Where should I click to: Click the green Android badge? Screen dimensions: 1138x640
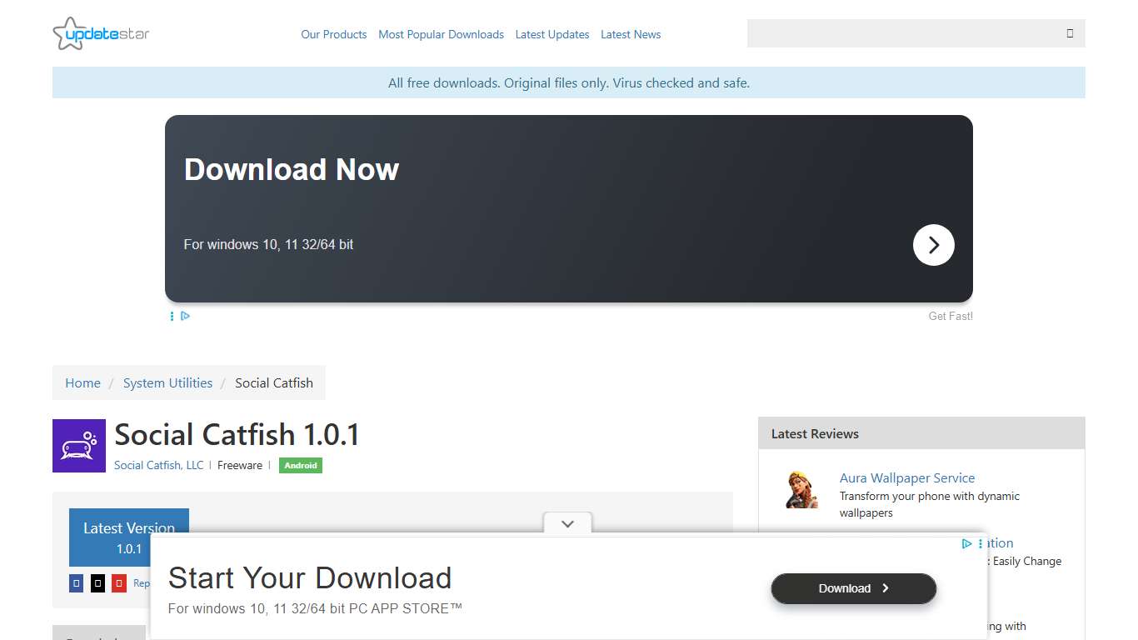click(x=300, y=465)
